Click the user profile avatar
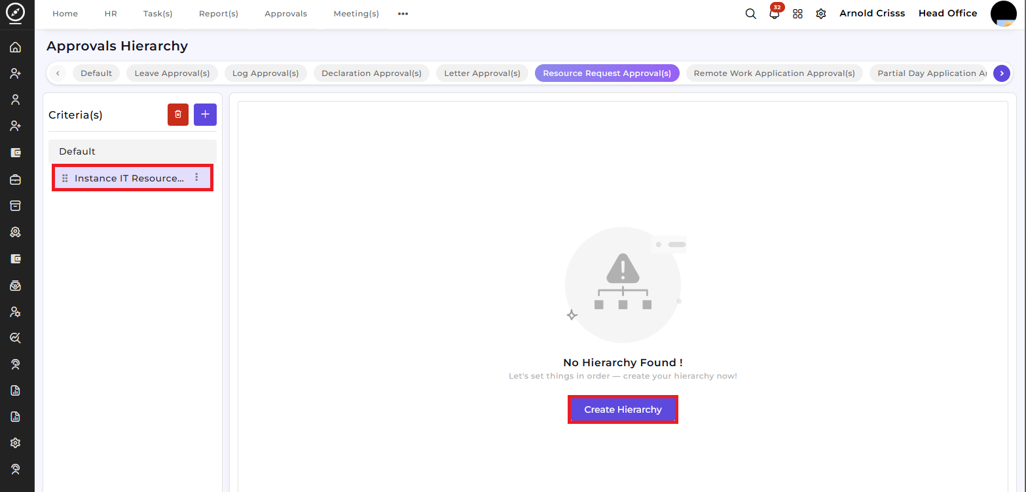Screen dimensions: 1026x492 1003,14
